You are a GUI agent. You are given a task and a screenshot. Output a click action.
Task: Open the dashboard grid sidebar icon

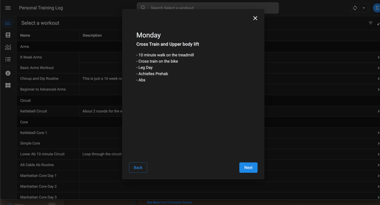pos(8,85)
